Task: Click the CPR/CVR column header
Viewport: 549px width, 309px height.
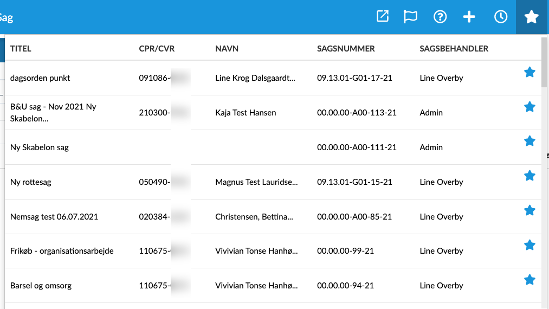Action: pos(157,49)
